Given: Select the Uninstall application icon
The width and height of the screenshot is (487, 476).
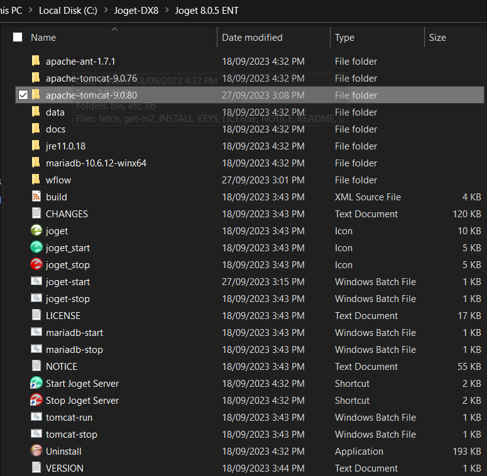Looking at the screenshot, I should [x=36, y=452].
